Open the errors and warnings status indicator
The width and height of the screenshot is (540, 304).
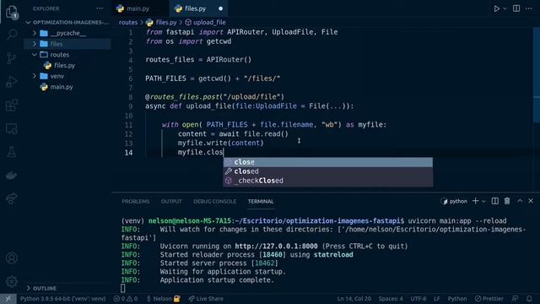pos(126,299)
